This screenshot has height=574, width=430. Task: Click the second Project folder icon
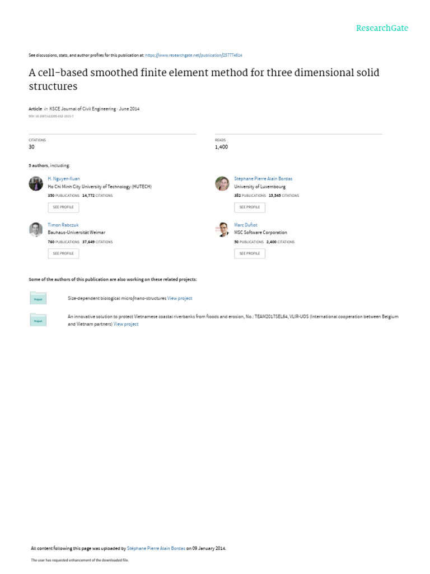pyautogui.click(x=38, y=320)
